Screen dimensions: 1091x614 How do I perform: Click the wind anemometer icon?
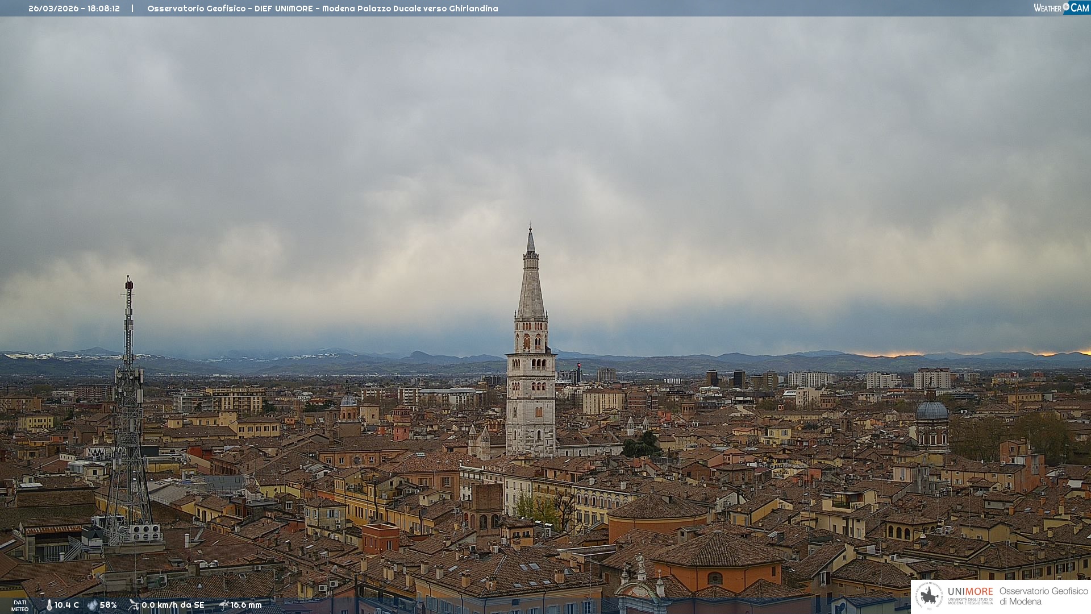click(x=134, y=605)
